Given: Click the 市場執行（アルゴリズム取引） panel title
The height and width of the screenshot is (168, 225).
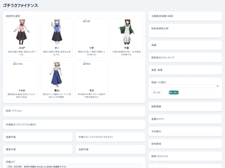Looking at the screenshot, I should point(21,124).
